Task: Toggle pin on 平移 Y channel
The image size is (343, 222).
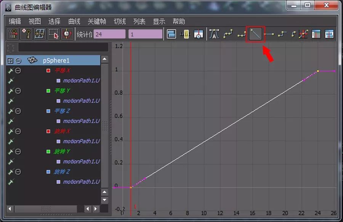Action: pos(11,91)
